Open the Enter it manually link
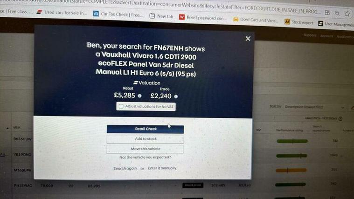 point(162,168)
